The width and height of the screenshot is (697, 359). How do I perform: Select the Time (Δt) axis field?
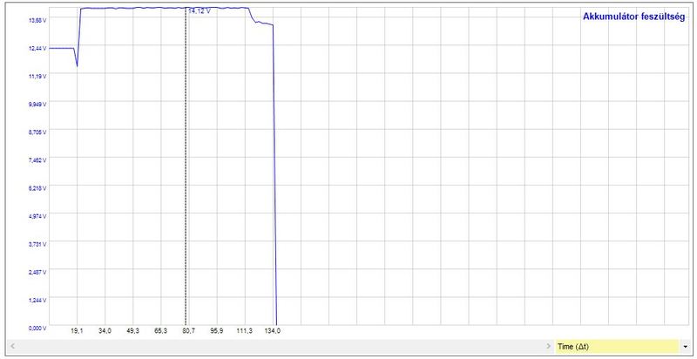coord(615,347)
